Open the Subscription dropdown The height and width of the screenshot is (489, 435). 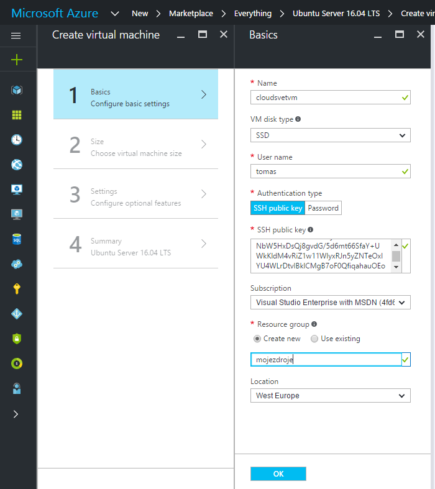[330, 302]
